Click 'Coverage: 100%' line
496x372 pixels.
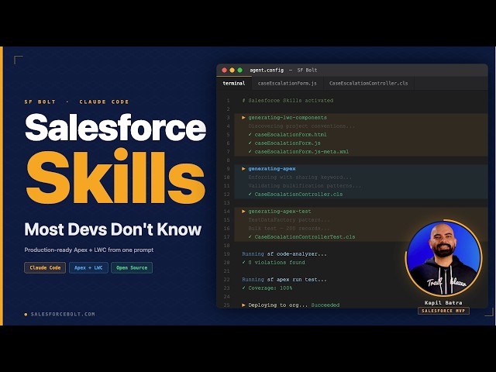[267, 288]
